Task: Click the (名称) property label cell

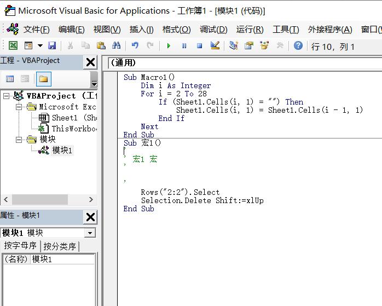Action: pyautogui.click(x=16, y=259)
